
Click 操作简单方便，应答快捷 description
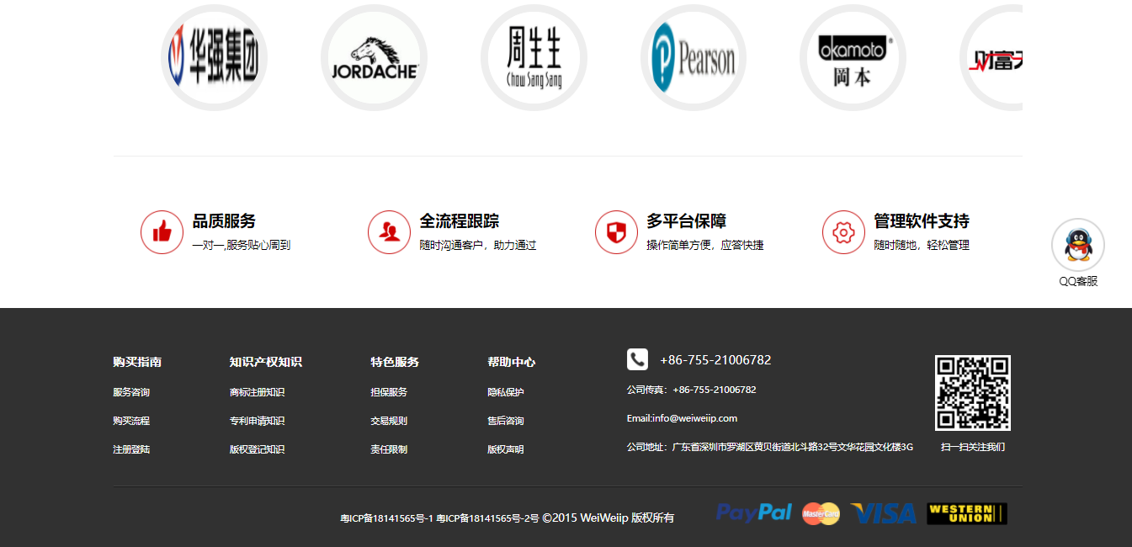tap(705, 246)
